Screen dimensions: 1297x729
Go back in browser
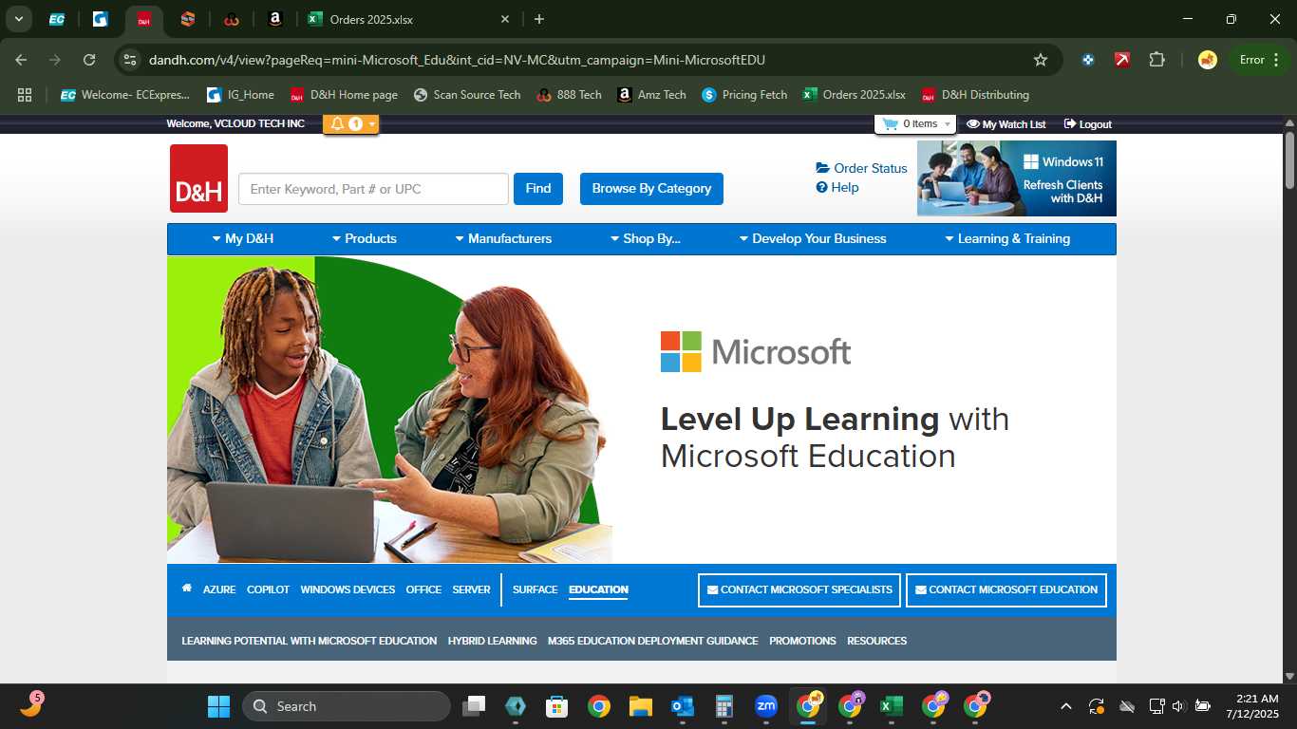21,60
